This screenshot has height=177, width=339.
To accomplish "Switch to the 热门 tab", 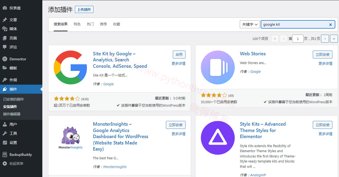I will [90, 24].
